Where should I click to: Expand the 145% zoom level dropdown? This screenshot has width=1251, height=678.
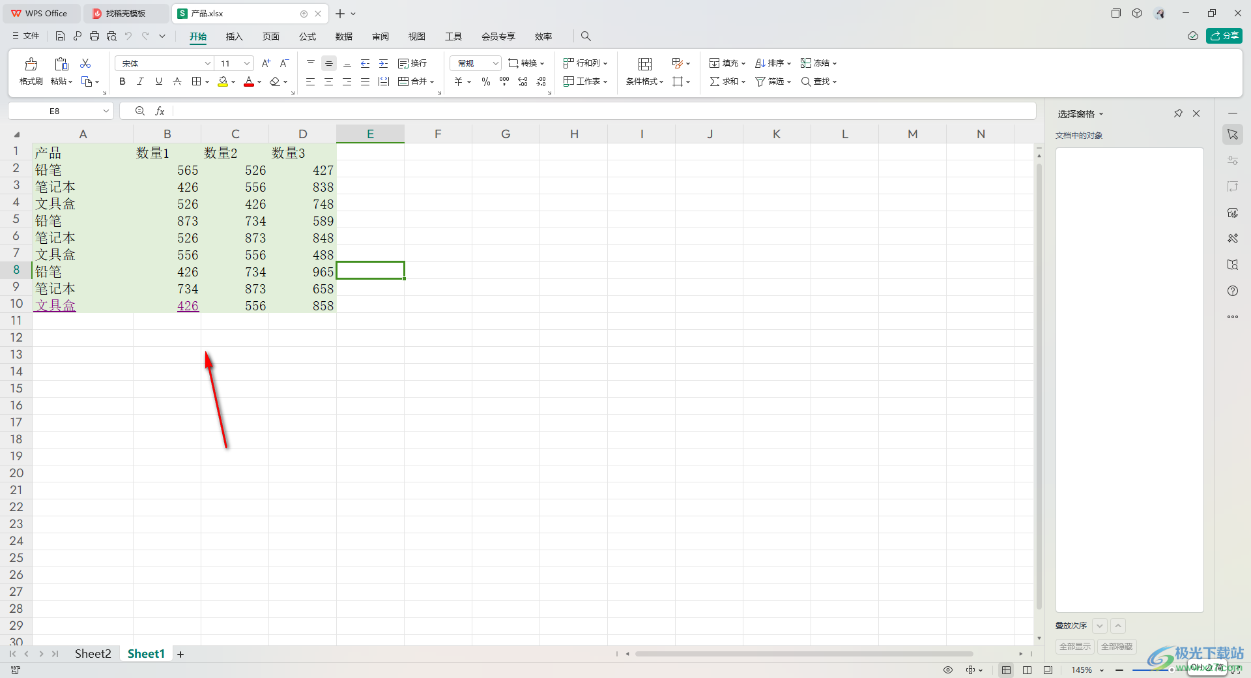coord(1102,670)
